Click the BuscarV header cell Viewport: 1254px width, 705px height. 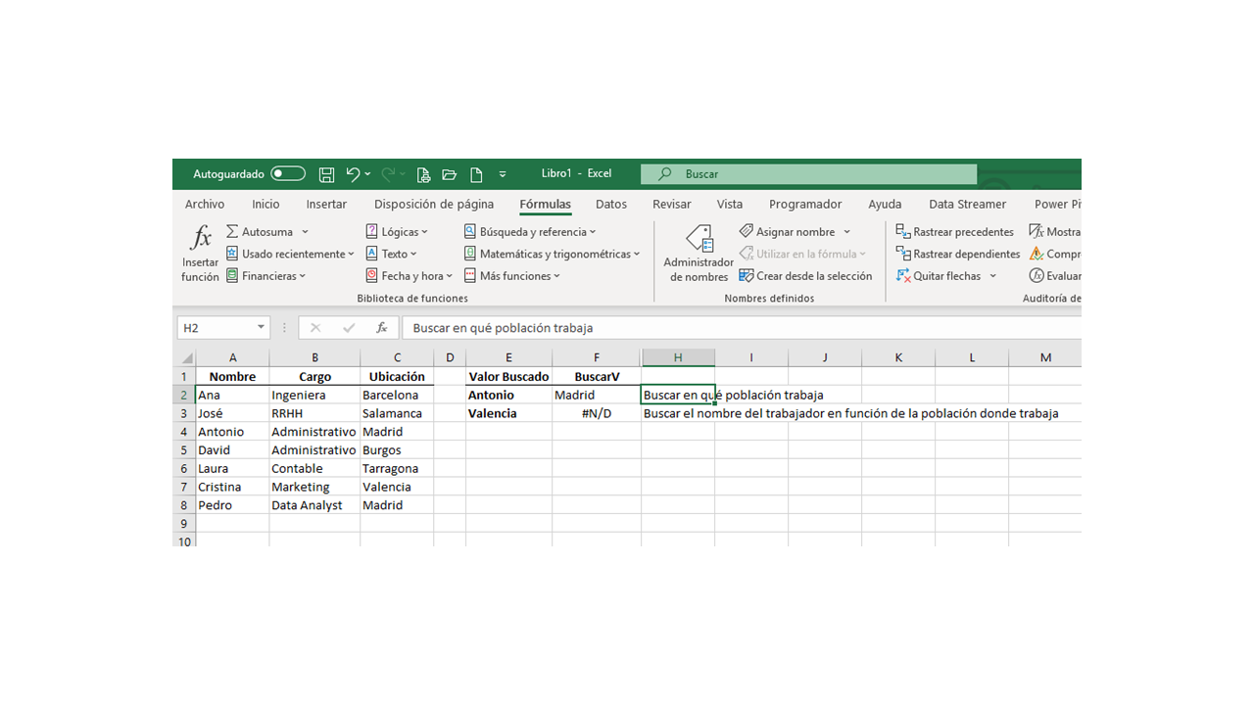coord(597,376)
